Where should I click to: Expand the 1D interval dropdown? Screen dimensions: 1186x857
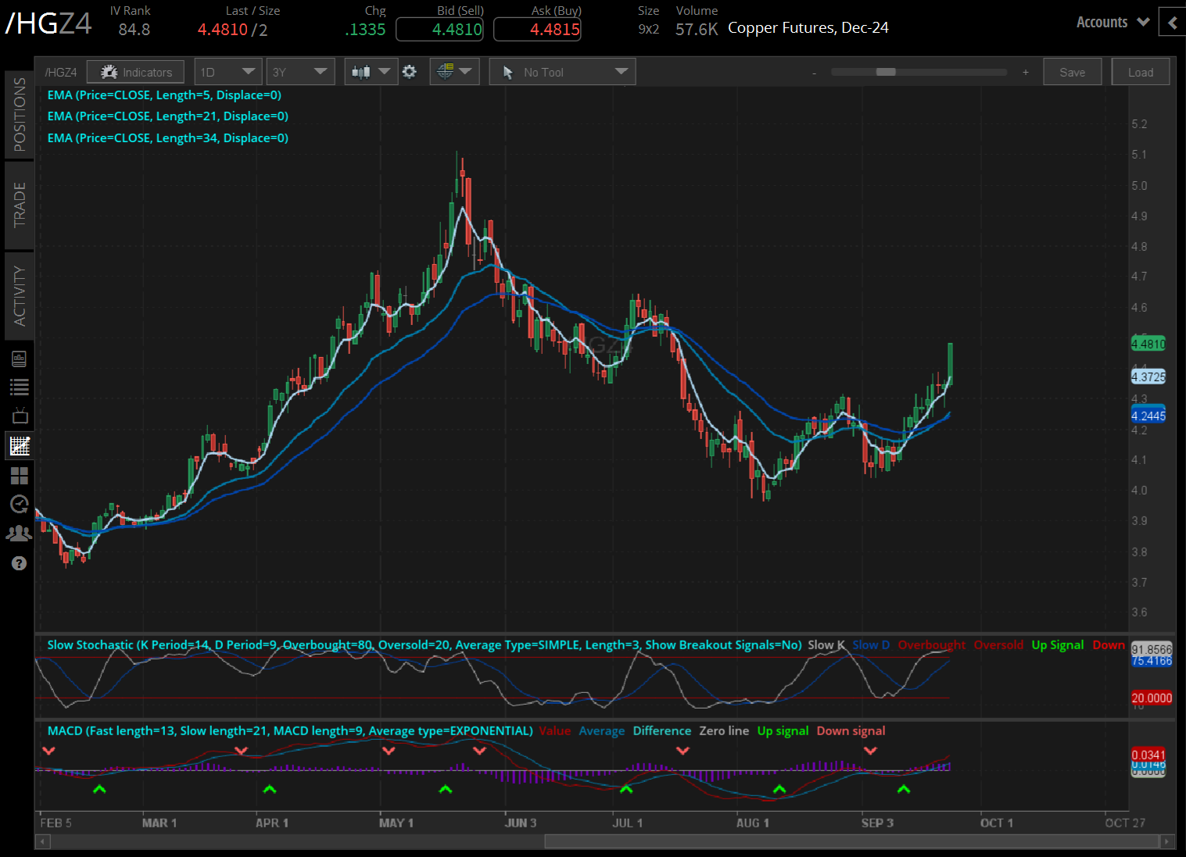click(228, 72)
